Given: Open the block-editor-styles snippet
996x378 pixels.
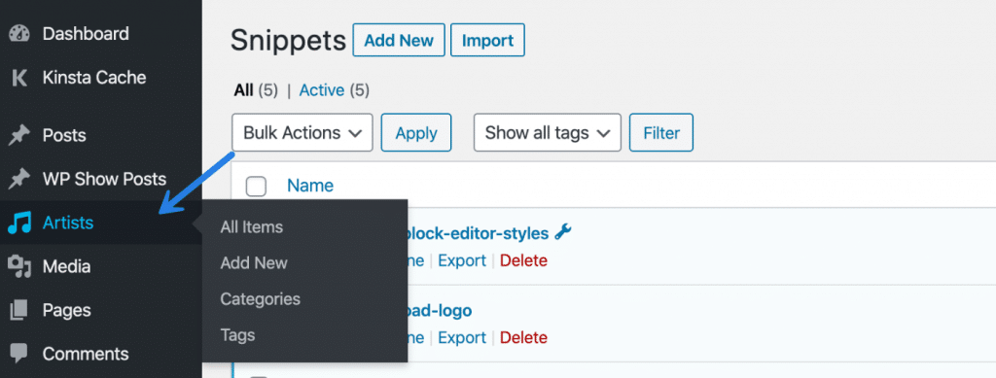Looking at the screenshot, I should (x=477, y=233).
